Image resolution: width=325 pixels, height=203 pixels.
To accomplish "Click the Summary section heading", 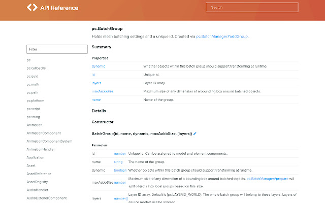I will 102,47.
